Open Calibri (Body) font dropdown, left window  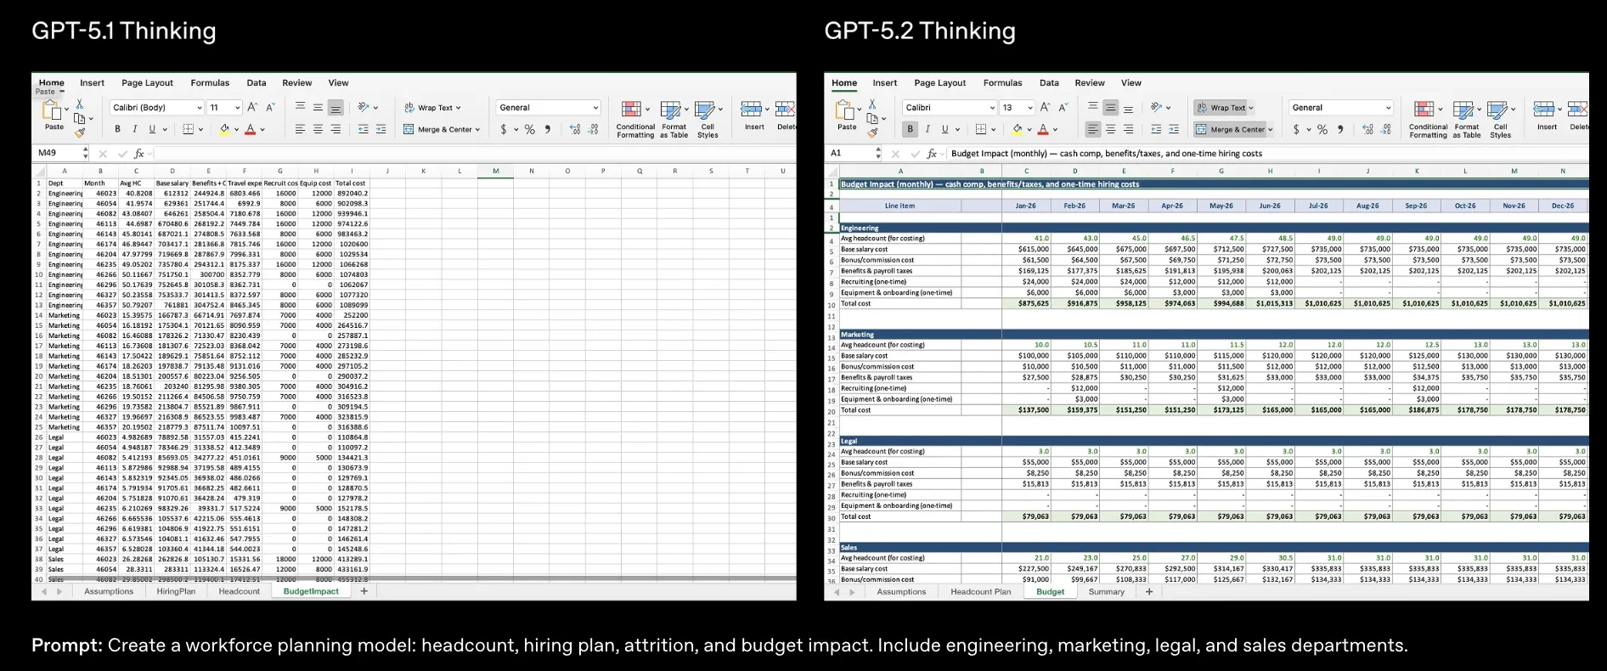(200, 108)
